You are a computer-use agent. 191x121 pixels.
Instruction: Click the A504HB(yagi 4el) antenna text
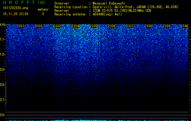tap(107, 14)
